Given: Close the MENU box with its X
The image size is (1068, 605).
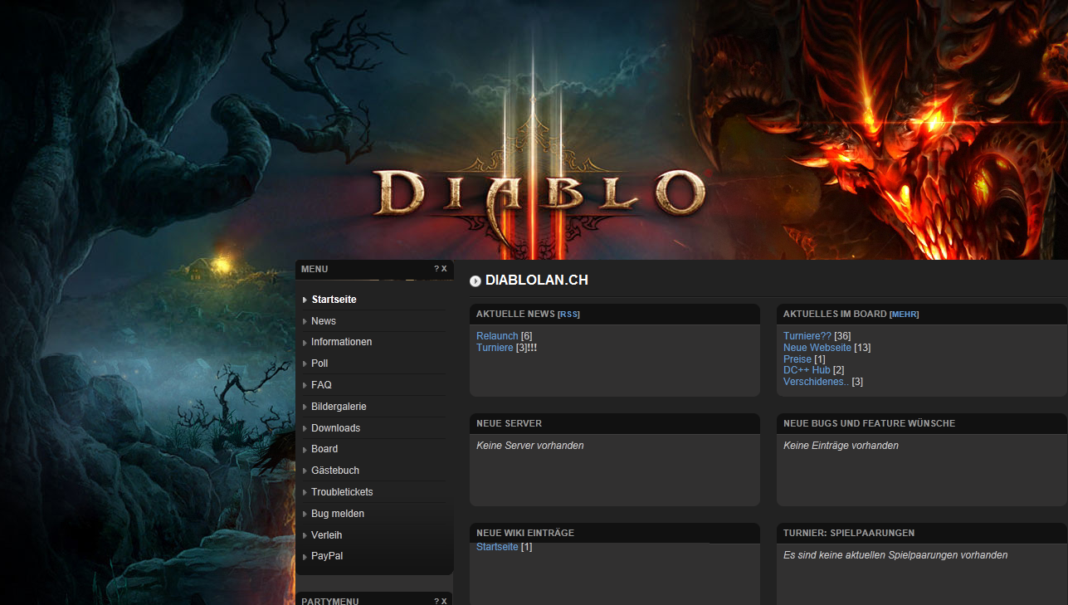Looking at the screenshot, I should pos(444,269).
